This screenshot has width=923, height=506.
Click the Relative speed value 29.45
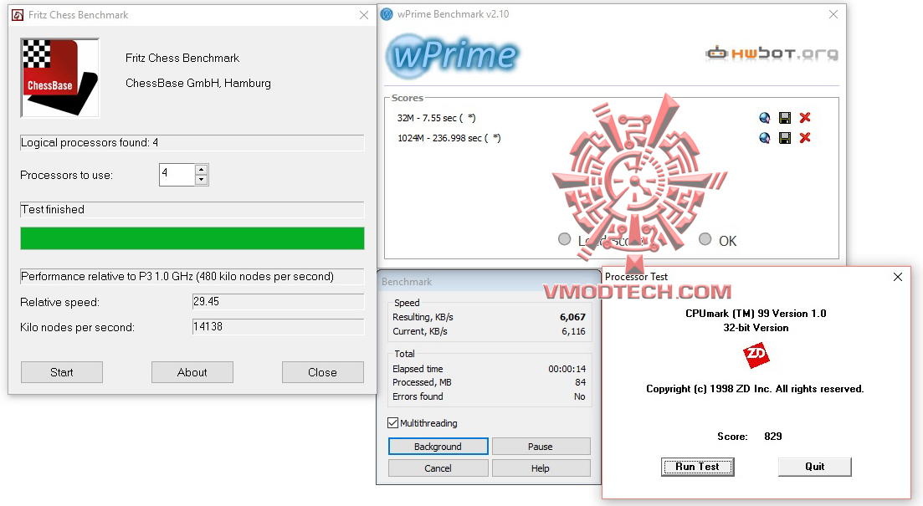278,302
